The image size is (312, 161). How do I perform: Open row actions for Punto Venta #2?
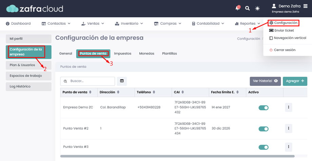(x=289, y=129)
